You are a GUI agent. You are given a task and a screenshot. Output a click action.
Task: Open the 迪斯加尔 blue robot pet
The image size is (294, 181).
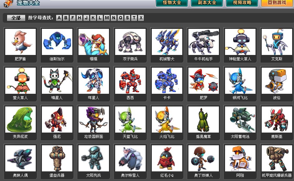click(x=57, y=42)
